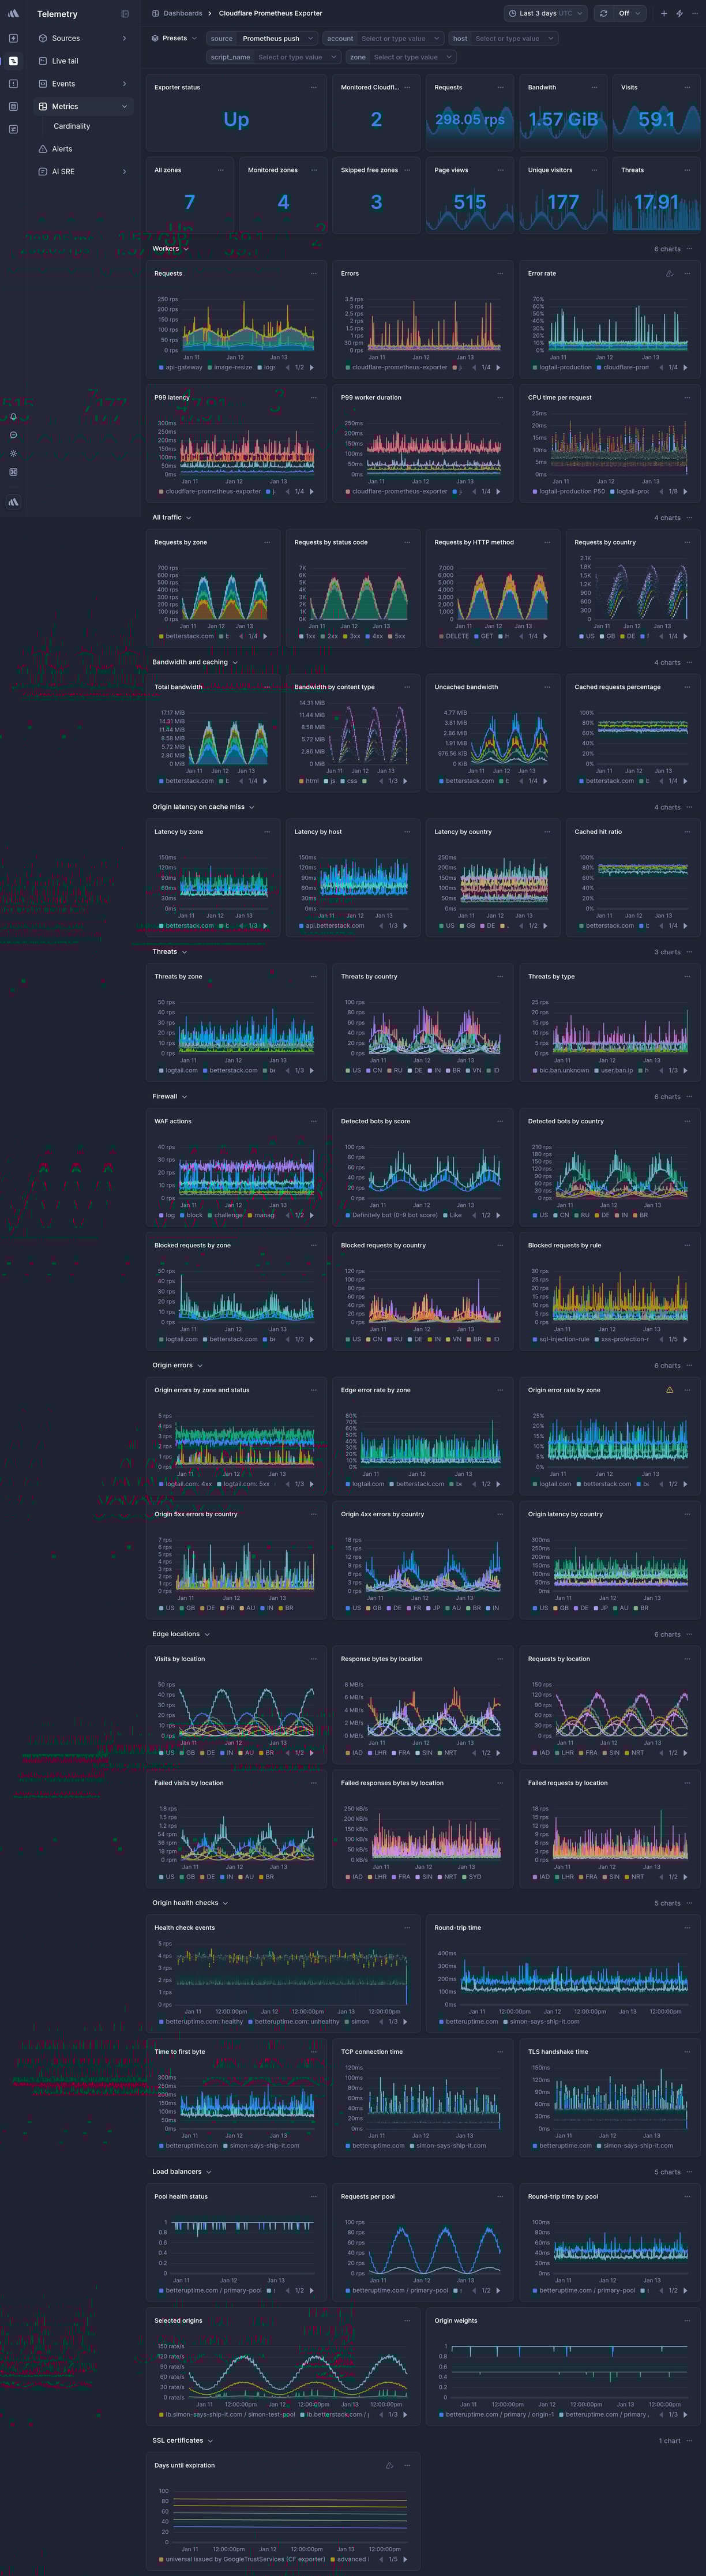The width and height of the screenshot is (706, 2576).
Task: Open options menu on Unique visitors card
Action: coord(594,170)
